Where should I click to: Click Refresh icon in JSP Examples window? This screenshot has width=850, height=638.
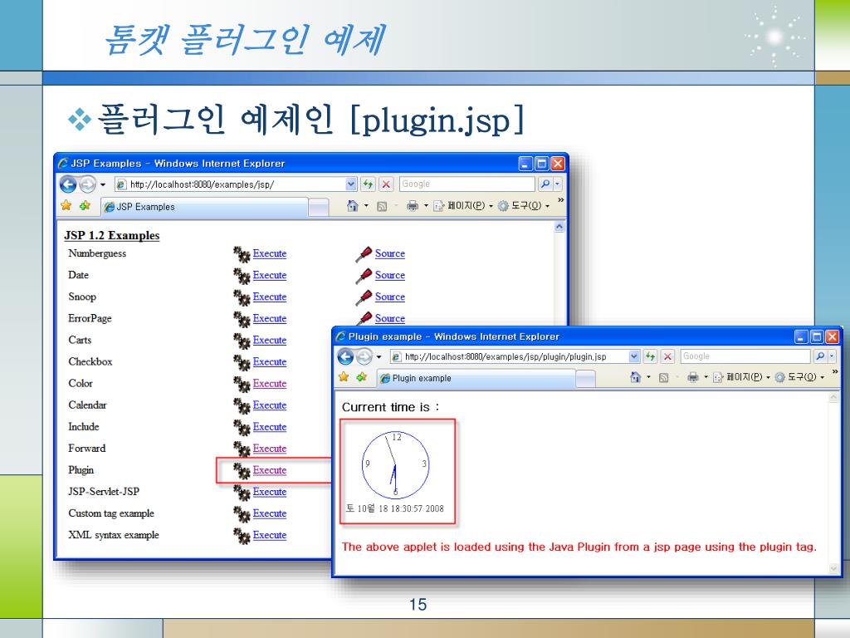[368, 184]
